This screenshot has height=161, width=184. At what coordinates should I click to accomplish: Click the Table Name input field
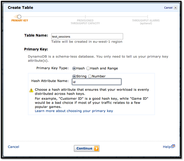pos(87,36)
